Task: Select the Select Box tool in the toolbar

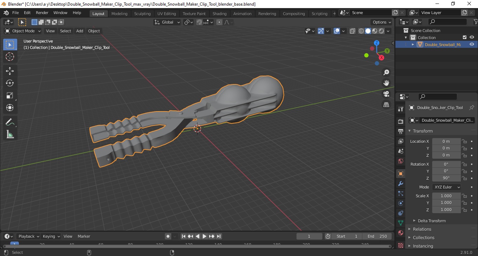Action: tap(10, 45)
